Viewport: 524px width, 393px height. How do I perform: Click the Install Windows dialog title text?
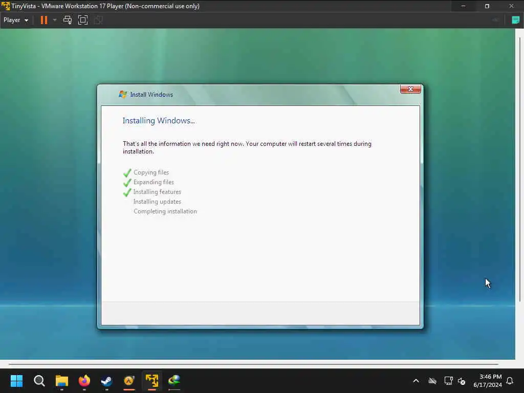(x=151, y=95)
